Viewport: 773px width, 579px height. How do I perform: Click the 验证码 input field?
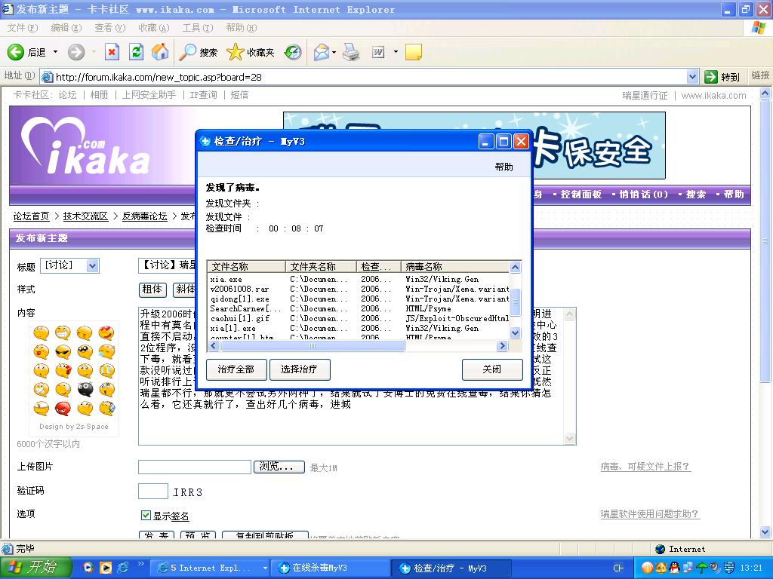pyautogui.click(x=153, y=492)
